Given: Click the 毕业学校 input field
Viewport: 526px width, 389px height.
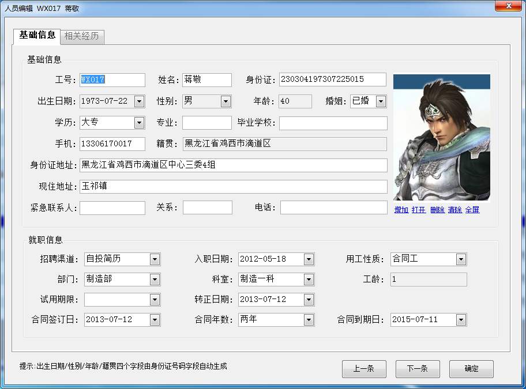Looking at the screenshot, I should (x=333, y=123).
